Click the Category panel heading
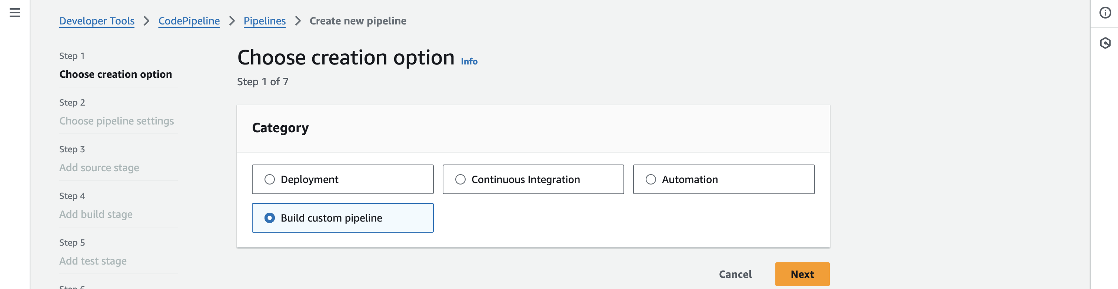The image size is (1118, 289). (280, 128)
